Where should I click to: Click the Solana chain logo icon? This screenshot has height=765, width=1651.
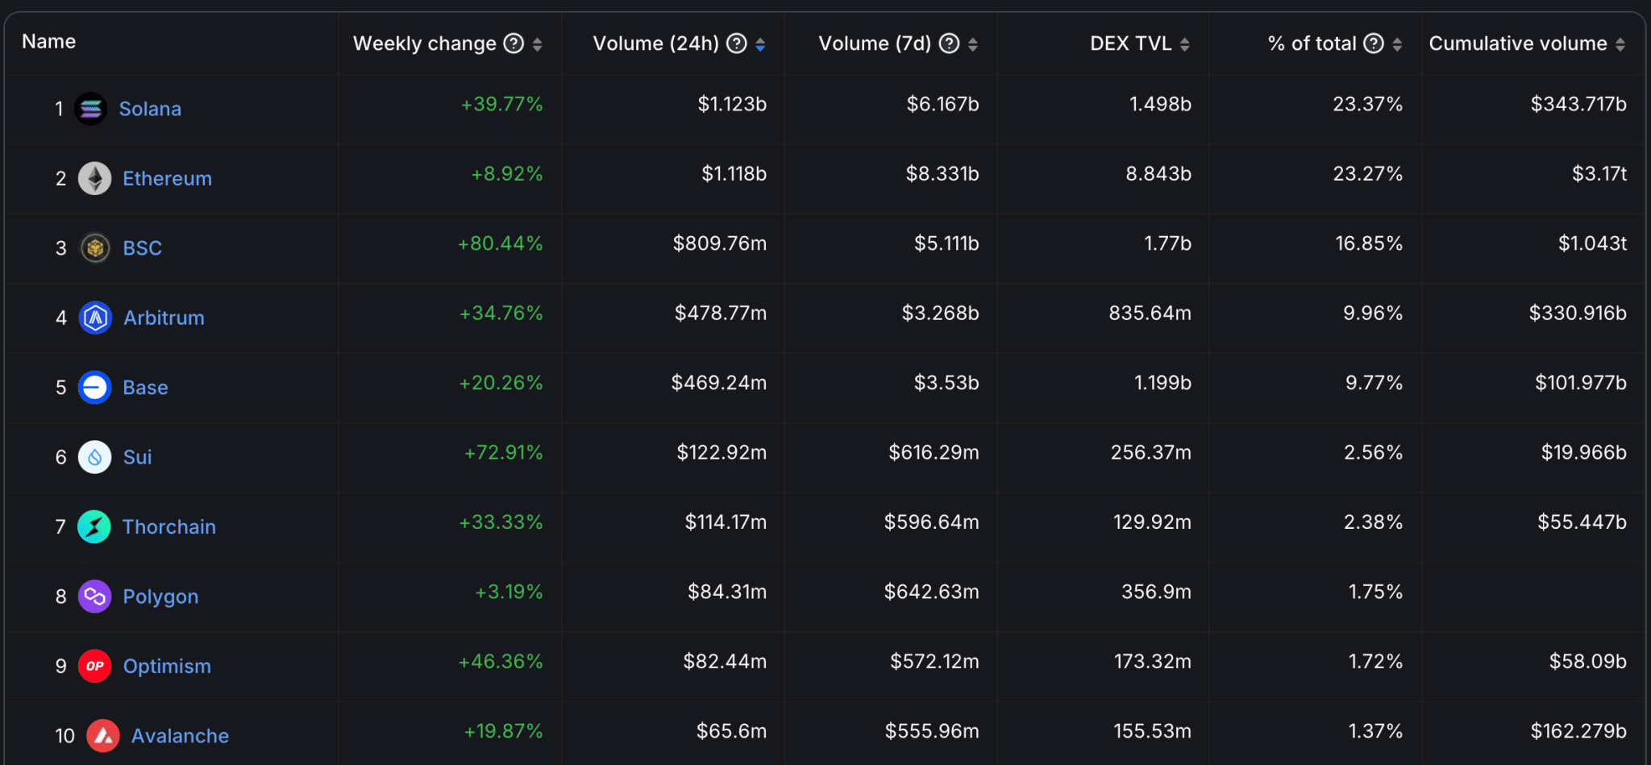[x=90, y=109]
